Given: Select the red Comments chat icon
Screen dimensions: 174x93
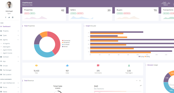Looking at the screenshot, I should pos(98,66).
